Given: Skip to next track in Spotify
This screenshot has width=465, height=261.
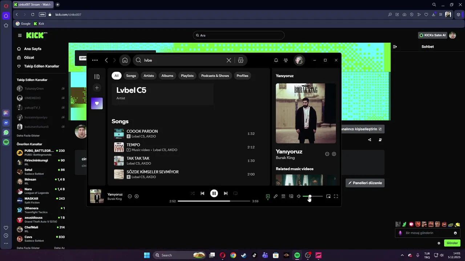Looking at the screenshot, I should (226, 193).
